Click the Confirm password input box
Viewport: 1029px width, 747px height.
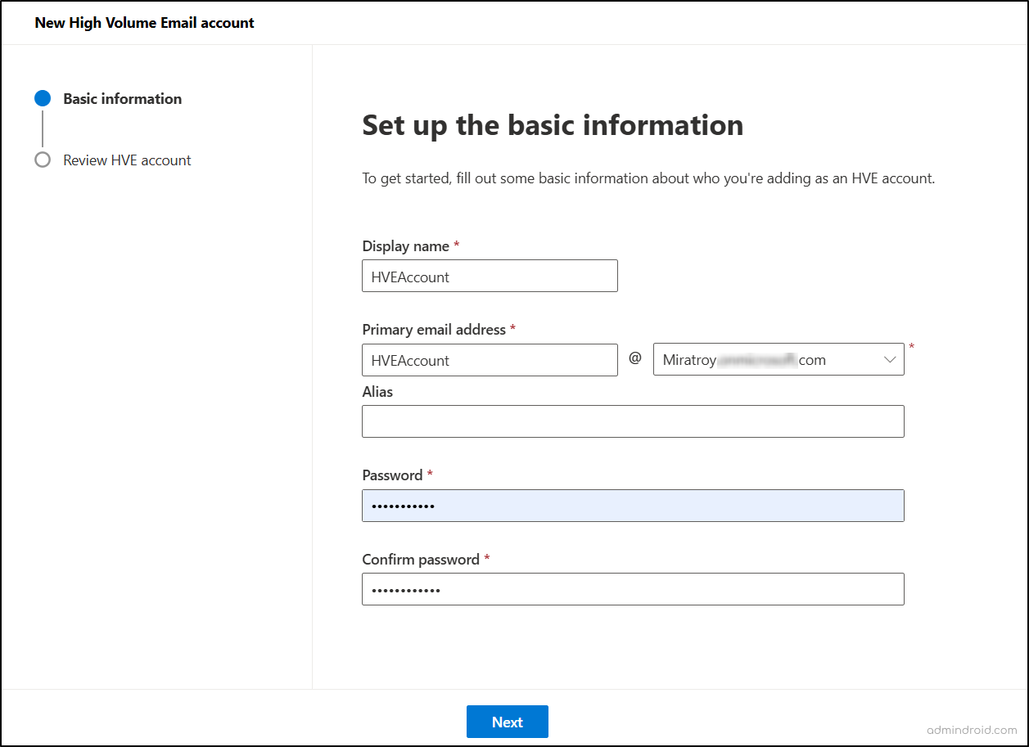pos(632,588)
